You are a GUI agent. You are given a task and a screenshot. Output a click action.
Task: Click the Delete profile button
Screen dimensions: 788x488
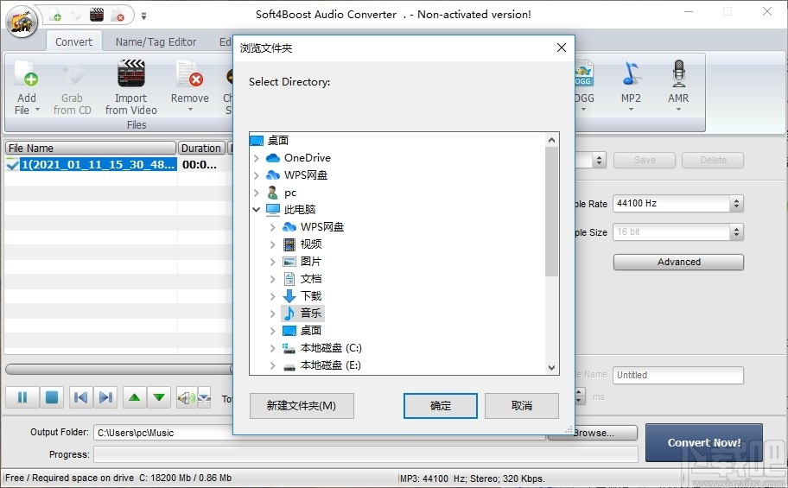click(713, 160)
